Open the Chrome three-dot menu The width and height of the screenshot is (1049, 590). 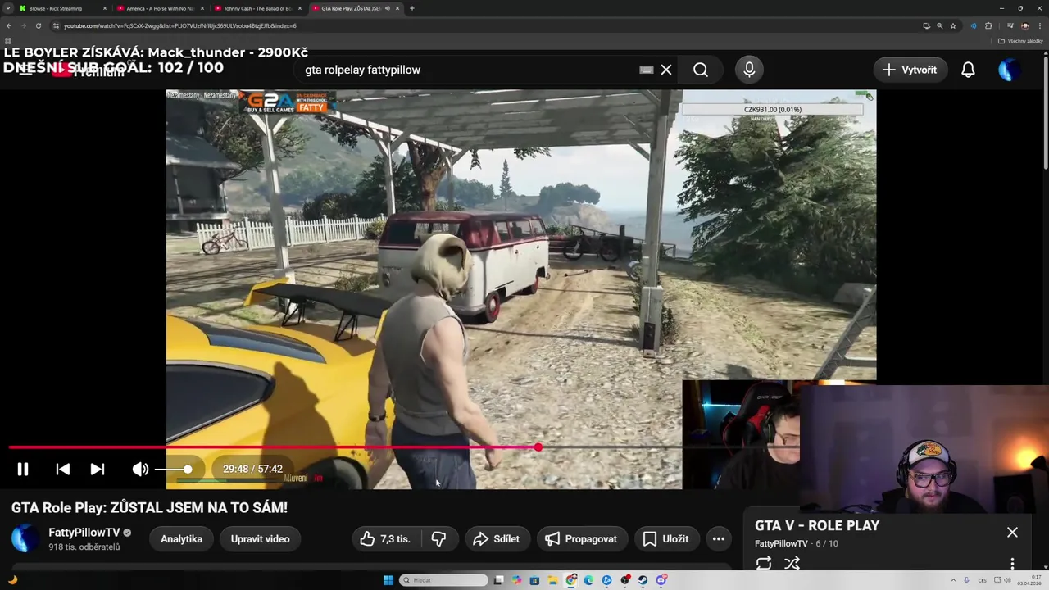1039,25
